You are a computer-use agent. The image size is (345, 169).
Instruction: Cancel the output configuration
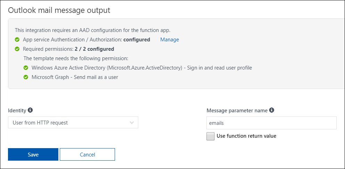coord(87,154)
